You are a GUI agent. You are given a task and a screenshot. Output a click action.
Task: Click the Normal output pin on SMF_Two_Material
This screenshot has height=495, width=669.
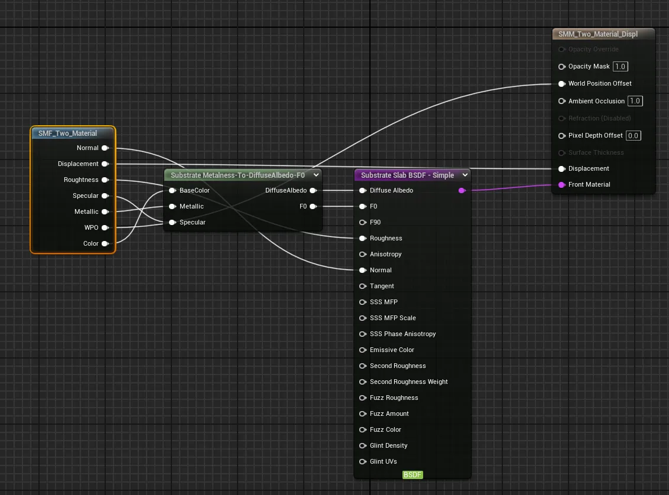point(105,148)
